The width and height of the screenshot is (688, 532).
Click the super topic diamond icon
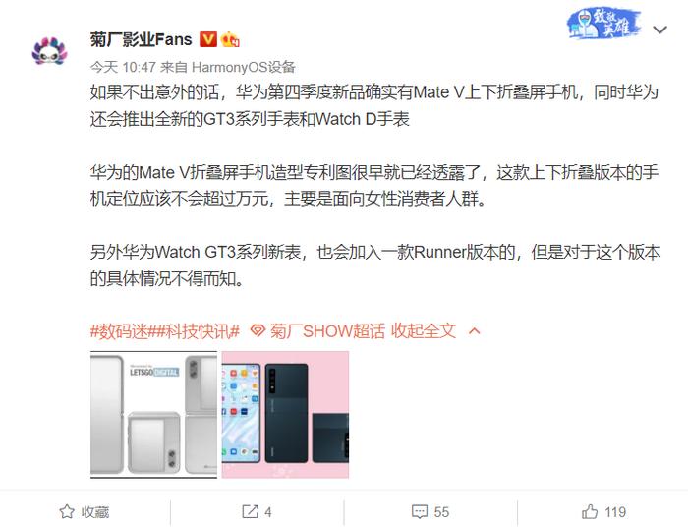click(258, 331)
